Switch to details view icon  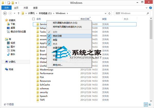[146, 104]
